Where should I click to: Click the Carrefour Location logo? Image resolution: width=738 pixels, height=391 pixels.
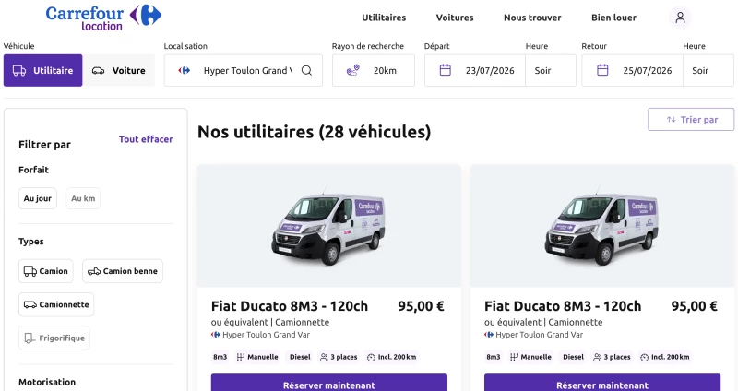pyautogui.click(x=103, y=18)
